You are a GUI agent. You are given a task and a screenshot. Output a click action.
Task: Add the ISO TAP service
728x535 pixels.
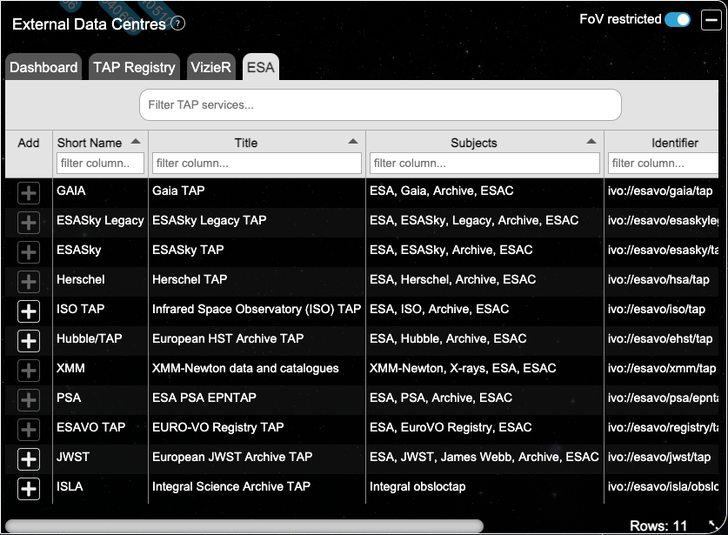29,311
